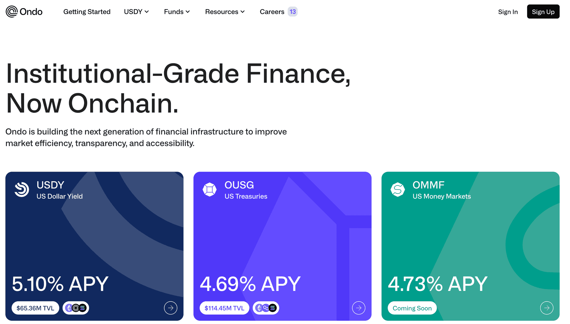
Task: Click the Coming Soon badge on OMMF
Action: (412, 308)
